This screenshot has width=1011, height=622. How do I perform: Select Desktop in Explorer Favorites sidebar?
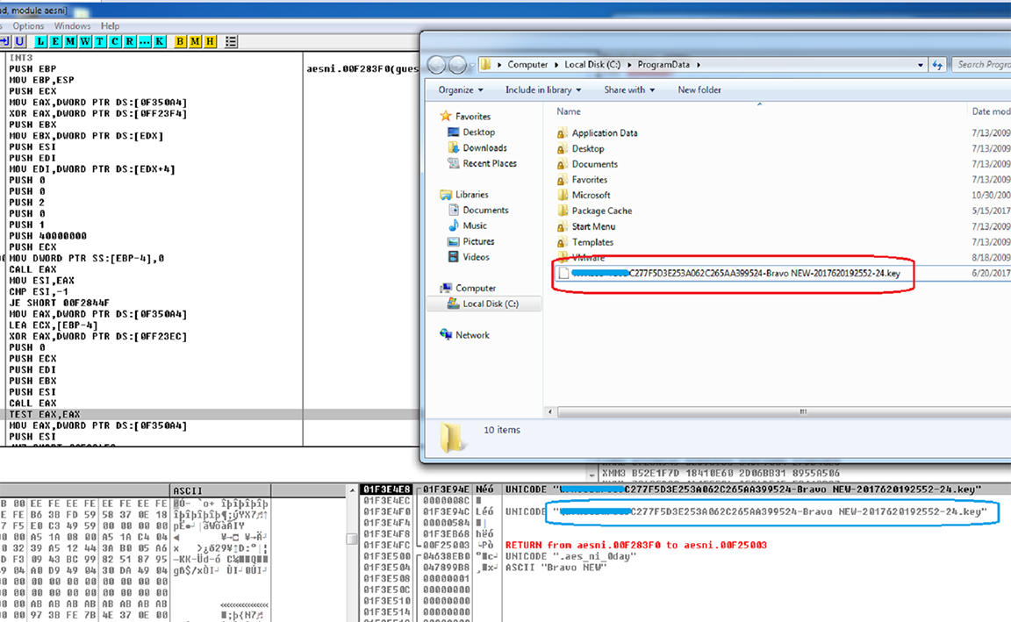point(478,132)
